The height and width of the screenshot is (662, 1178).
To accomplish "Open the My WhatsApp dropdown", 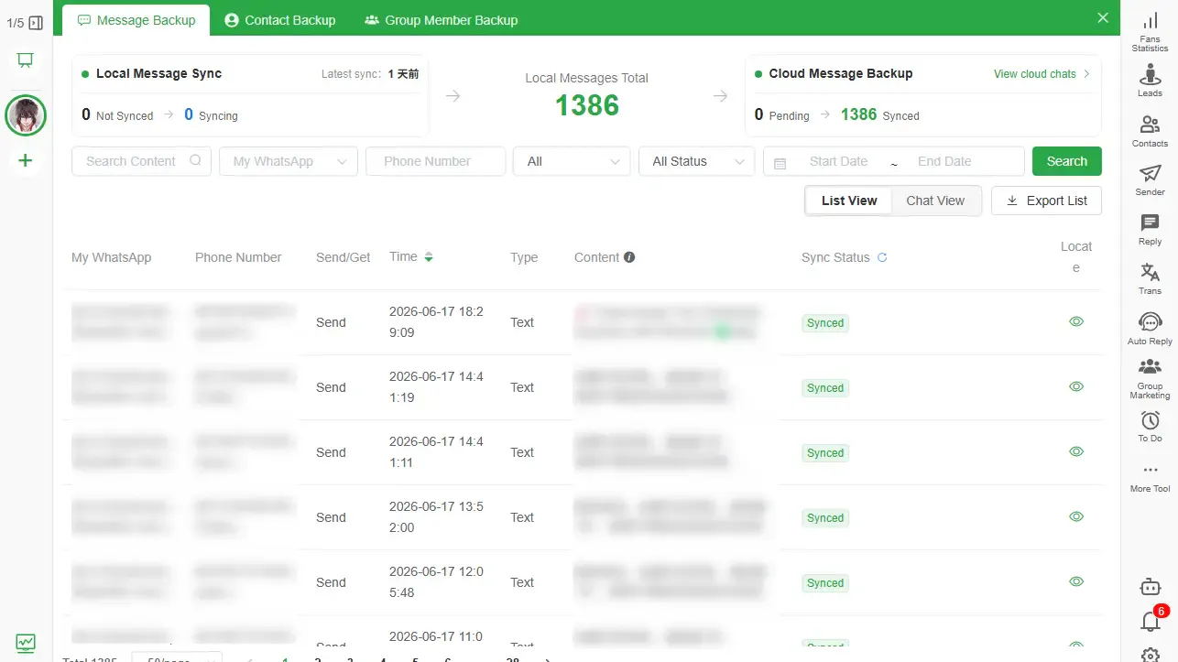I will pyautogui.click(x=289, y=161).
